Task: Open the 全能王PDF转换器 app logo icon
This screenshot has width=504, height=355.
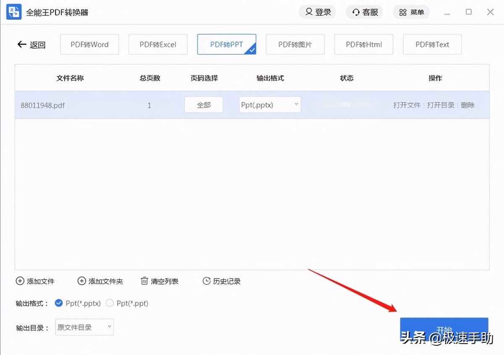Action: [13, 12]
